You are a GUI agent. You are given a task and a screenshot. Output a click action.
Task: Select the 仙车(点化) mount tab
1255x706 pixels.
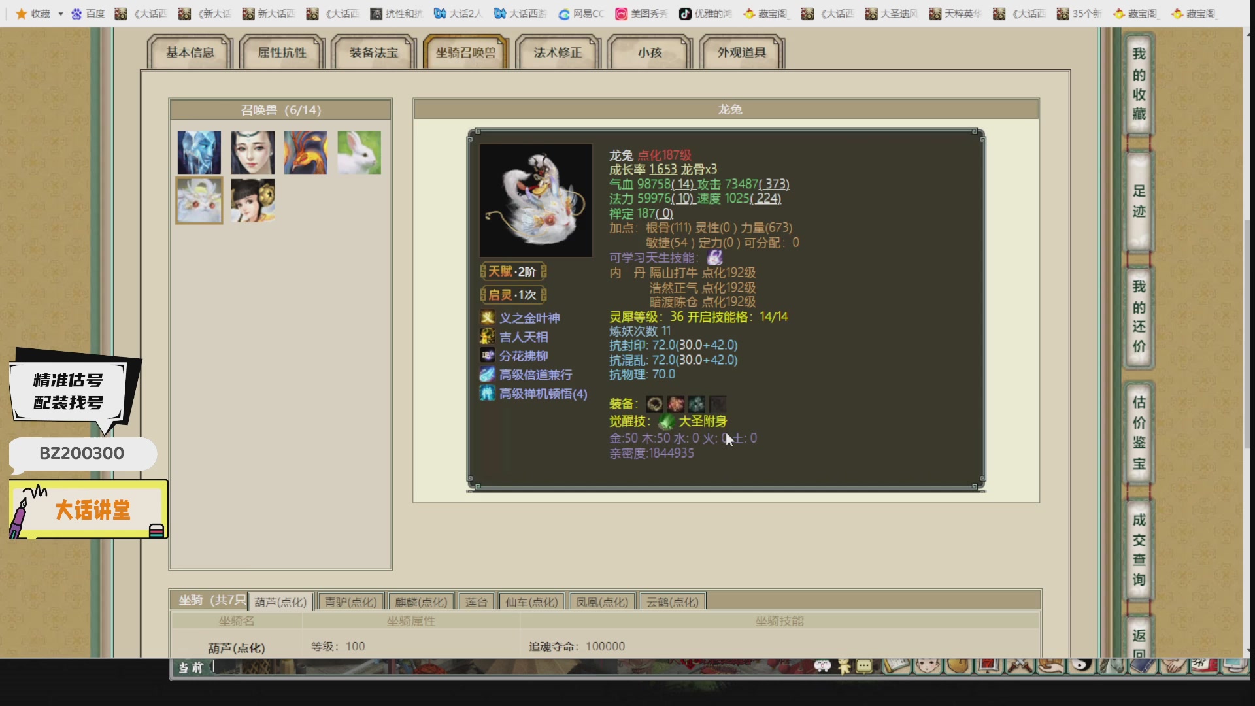(531, 601)
